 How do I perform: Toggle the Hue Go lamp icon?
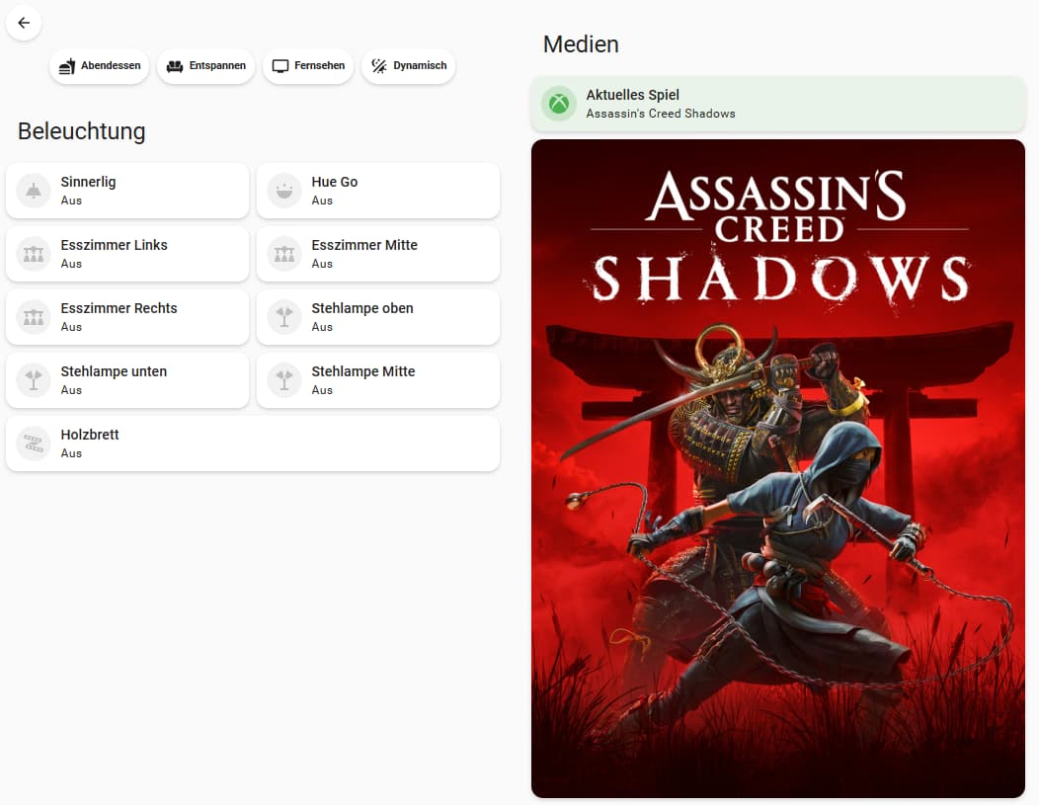pos(284,191)
